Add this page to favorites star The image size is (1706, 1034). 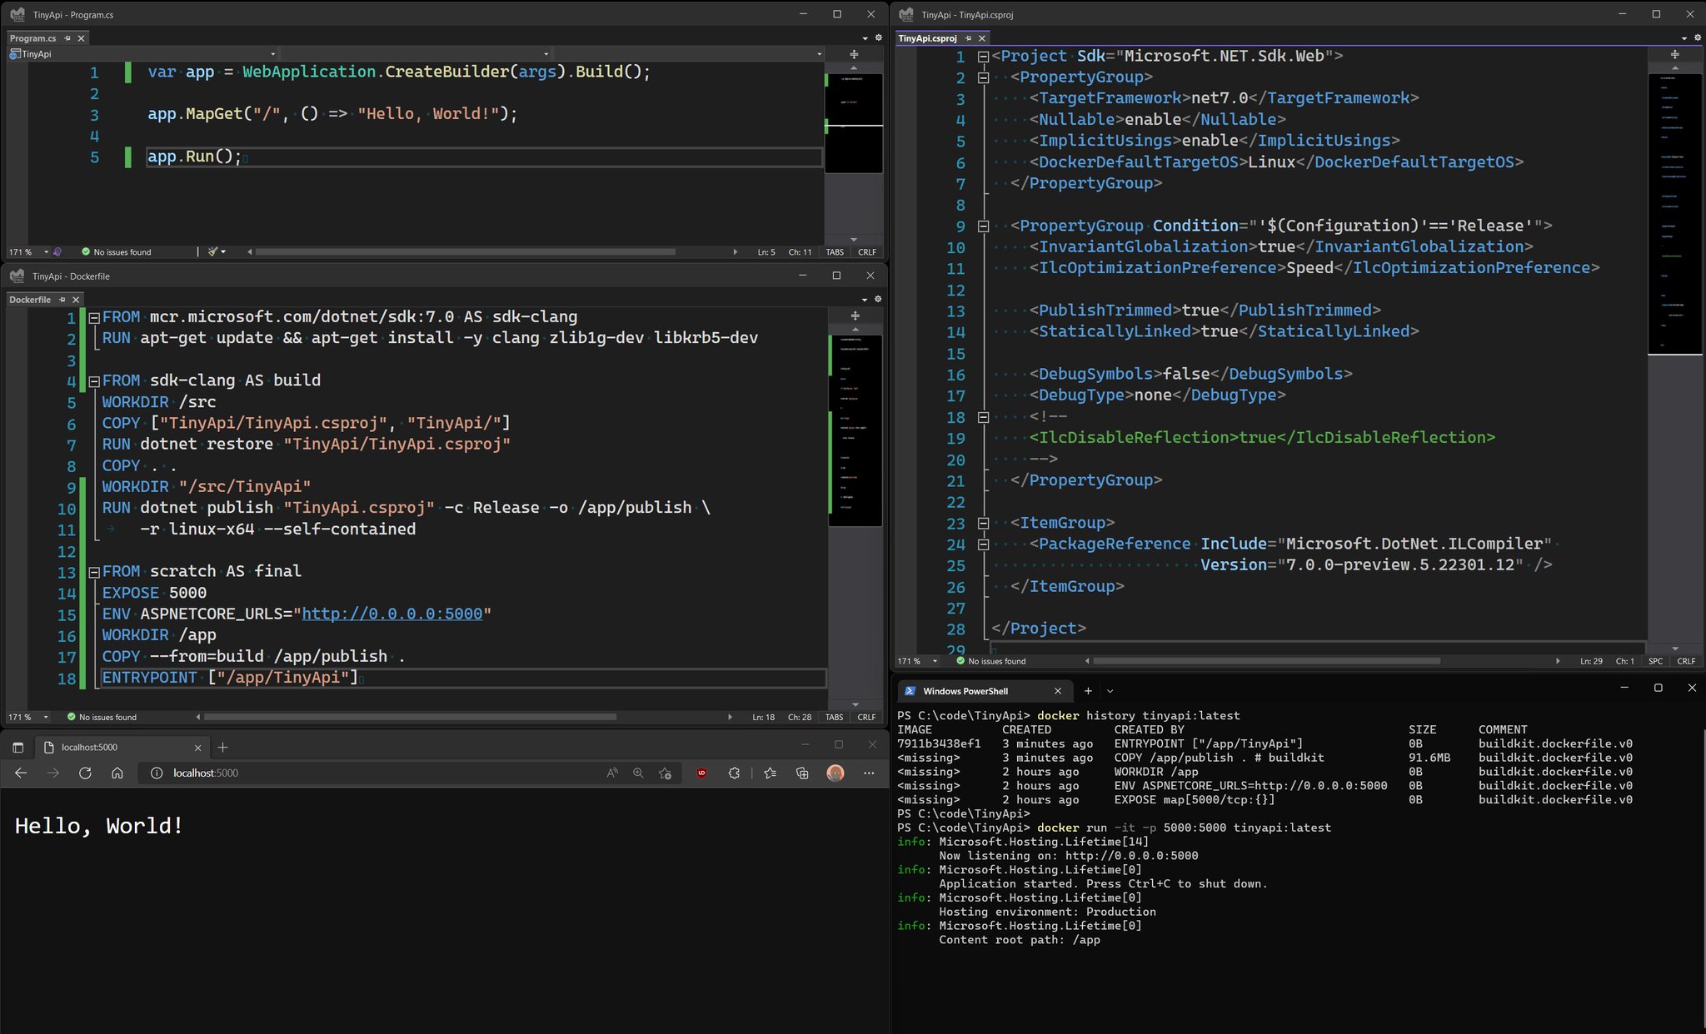pyautogui.click(x=665, y=773)
